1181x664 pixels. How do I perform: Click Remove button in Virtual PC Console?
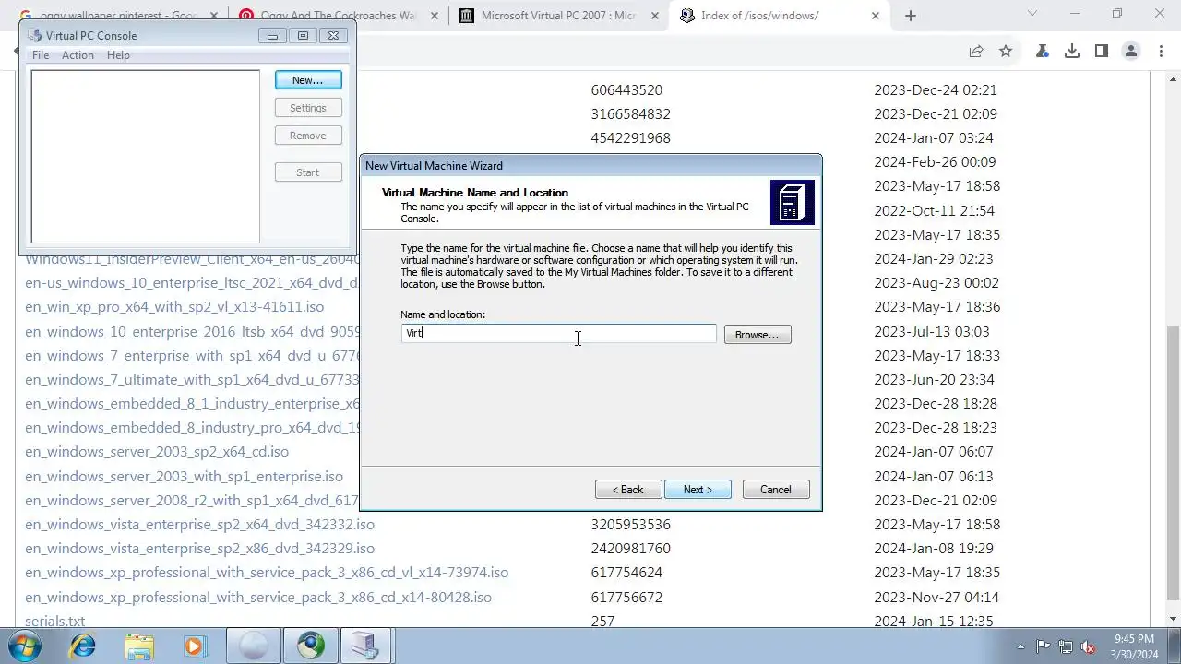click(x=308, y=136)
